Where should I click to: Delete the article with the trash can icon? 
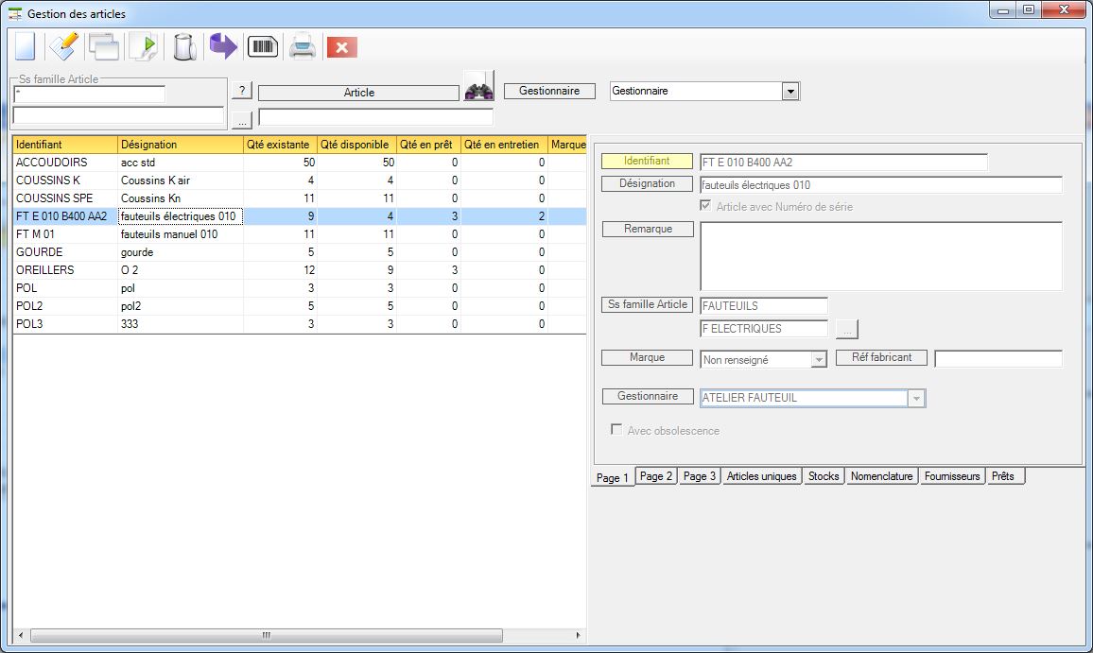click(x=184, y=46)
